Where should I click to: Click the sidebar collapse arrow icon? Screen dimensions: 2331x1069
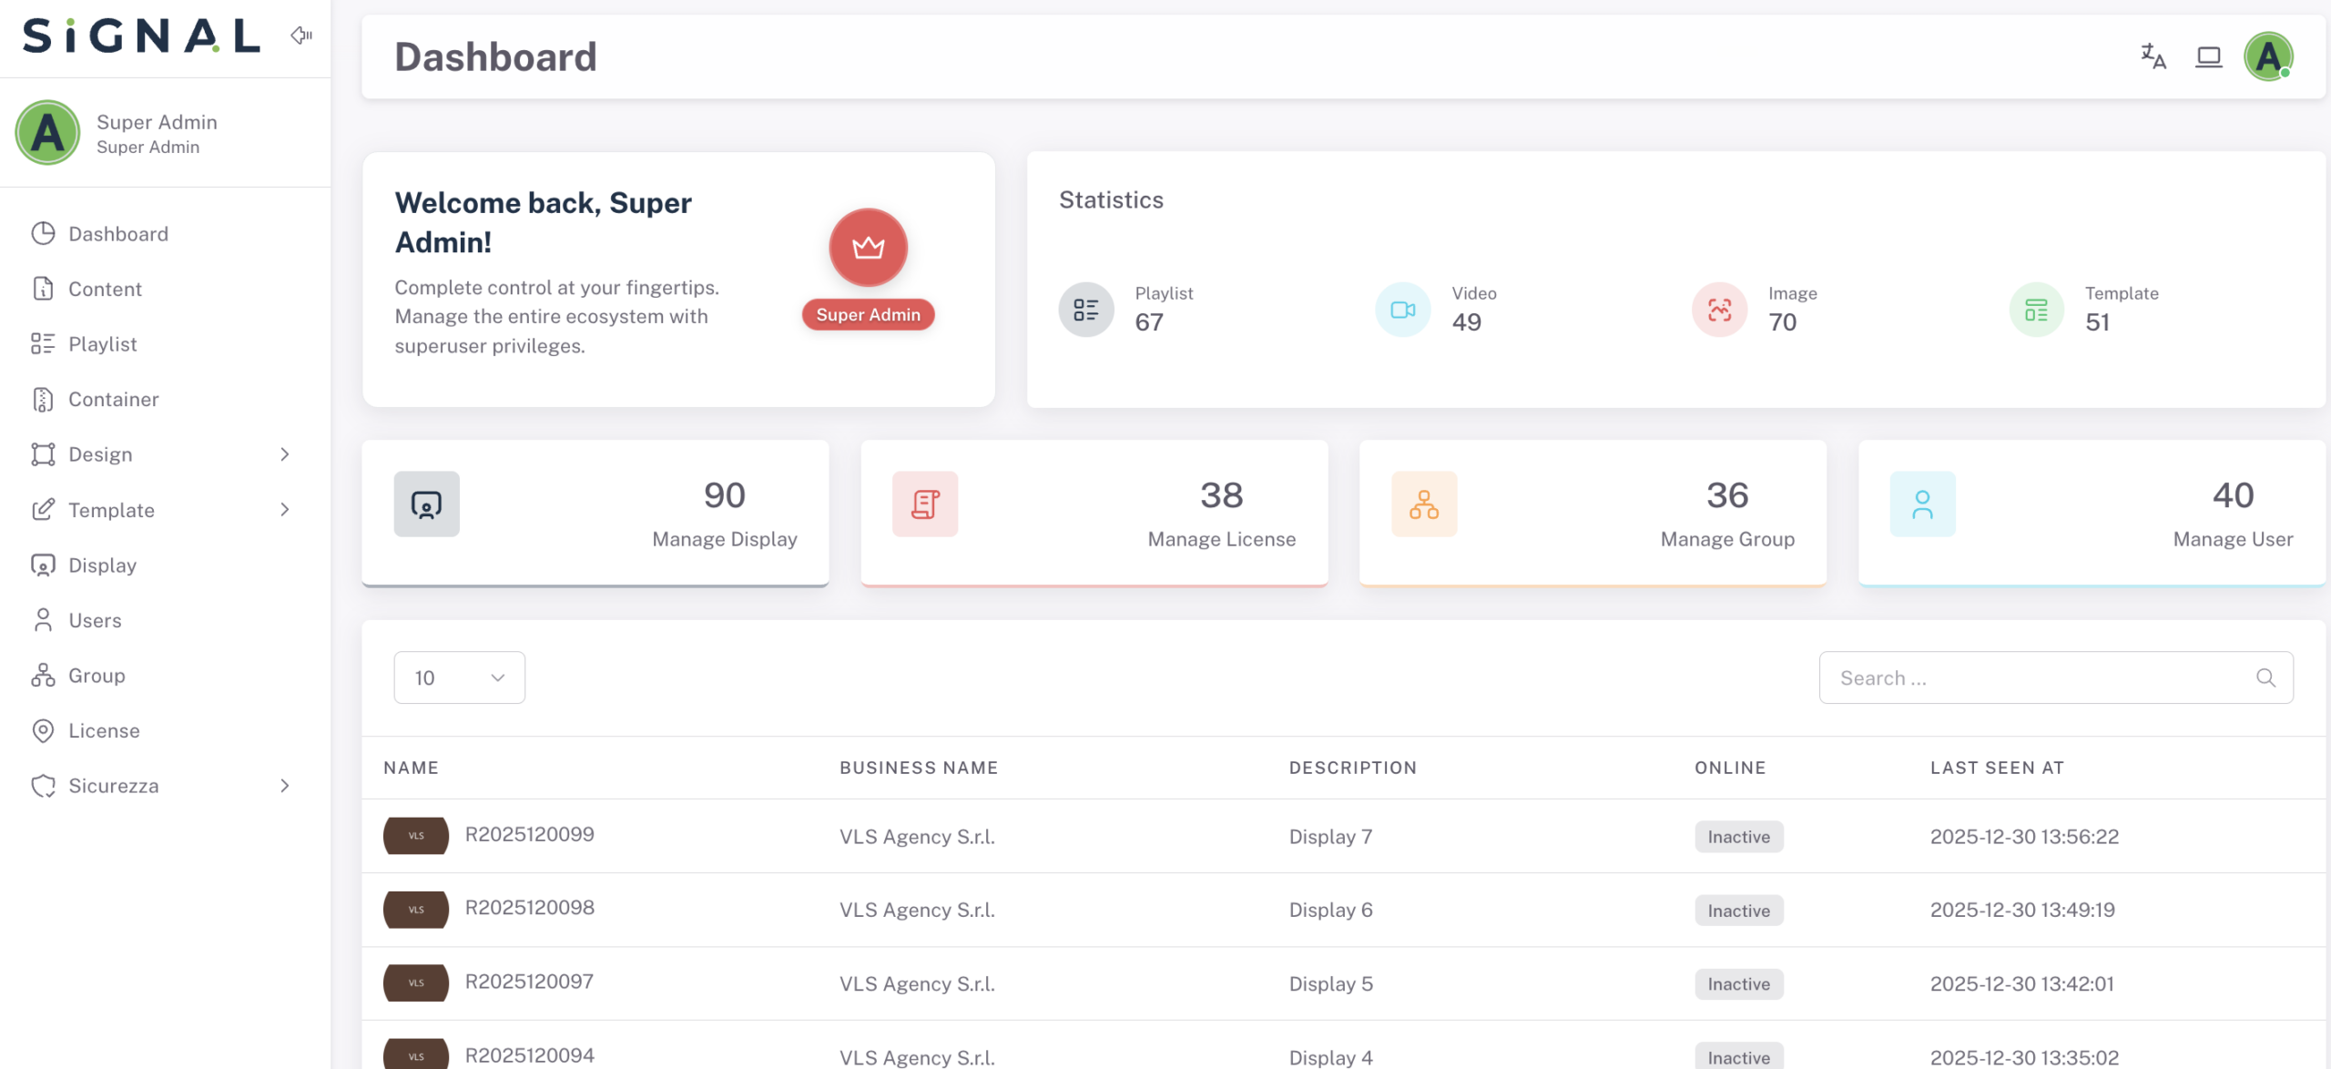point(301,36)
